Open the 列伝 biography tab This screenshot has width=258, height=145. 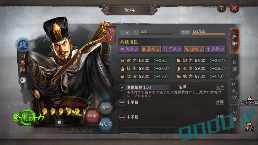[x=234, y=116]
